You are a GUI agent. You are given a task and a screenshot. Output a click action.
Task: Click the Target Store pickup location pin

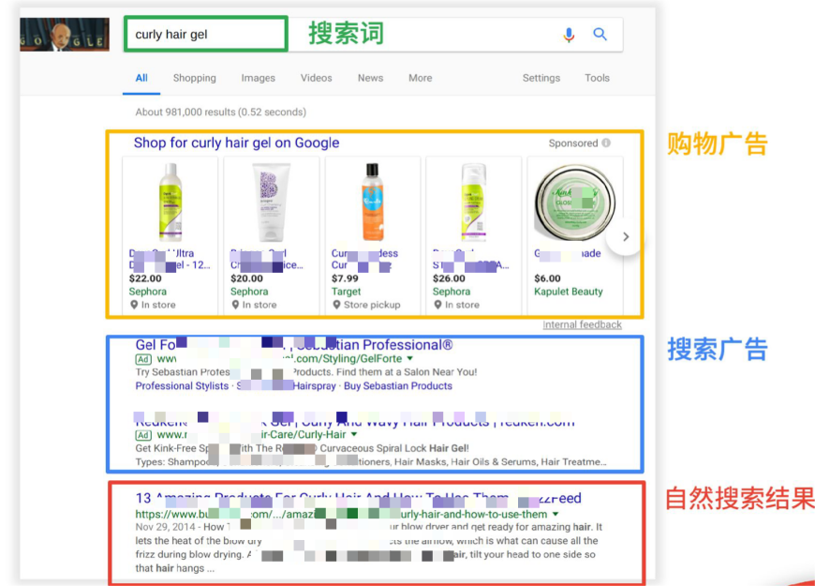336,305
